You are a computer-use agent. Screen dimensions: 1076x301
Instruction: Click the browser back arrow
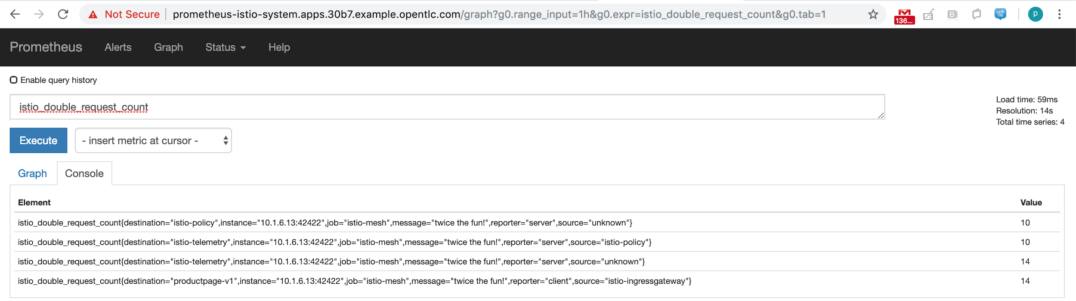(15, 14)
